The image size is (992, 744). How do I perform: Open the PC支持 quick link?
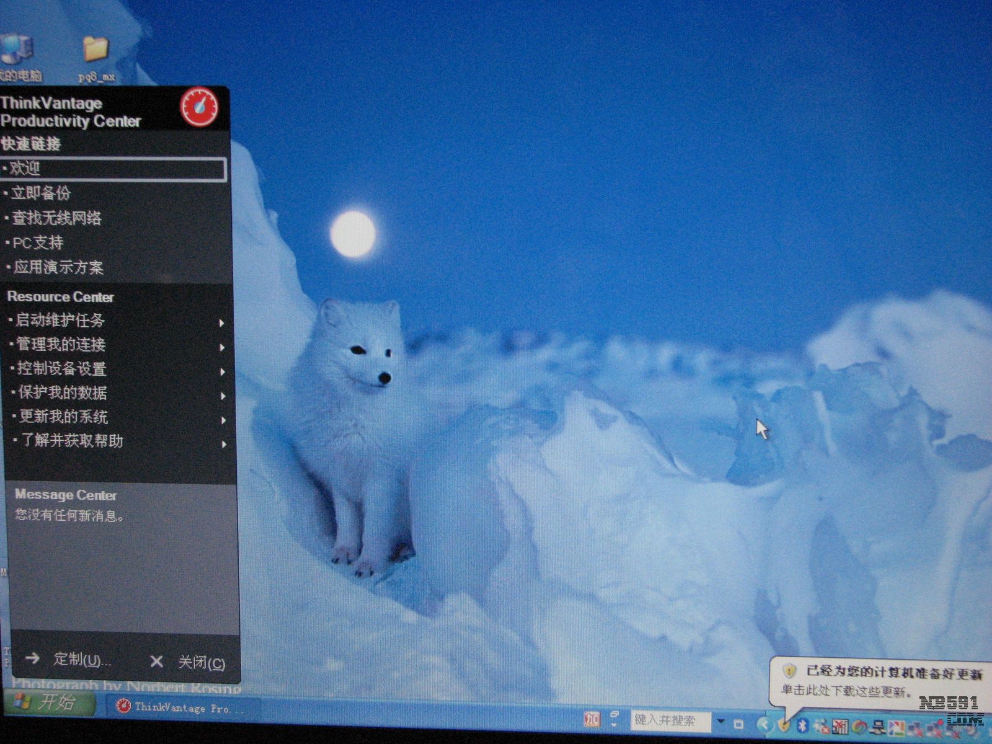pos(38,243)
